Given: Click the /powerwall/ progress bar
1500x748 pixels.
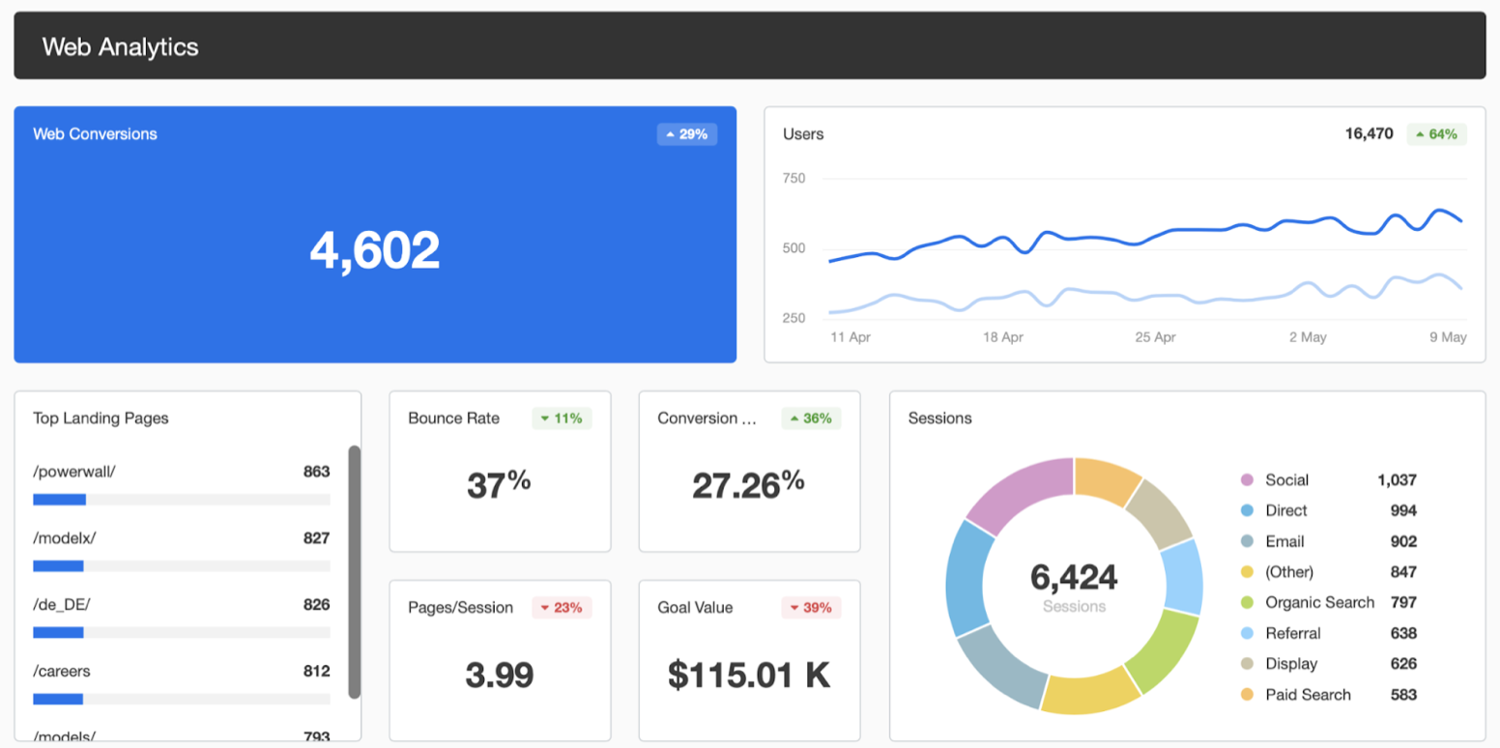Looking at the screenshot, I should pos(182,500).
